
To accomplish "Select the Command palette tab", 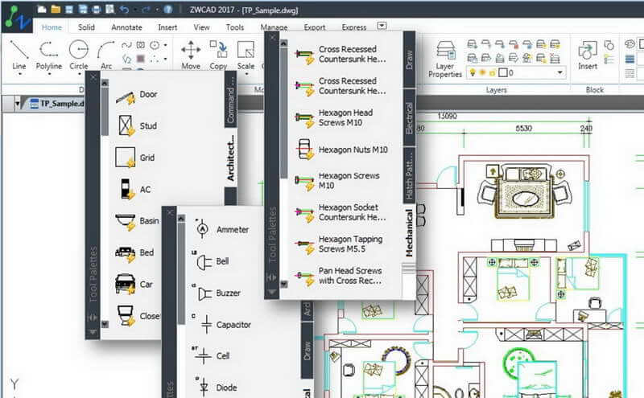I will pos(231,100).
